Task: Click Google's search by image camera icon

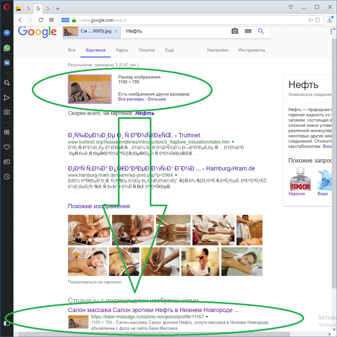Action: point(235,31)
